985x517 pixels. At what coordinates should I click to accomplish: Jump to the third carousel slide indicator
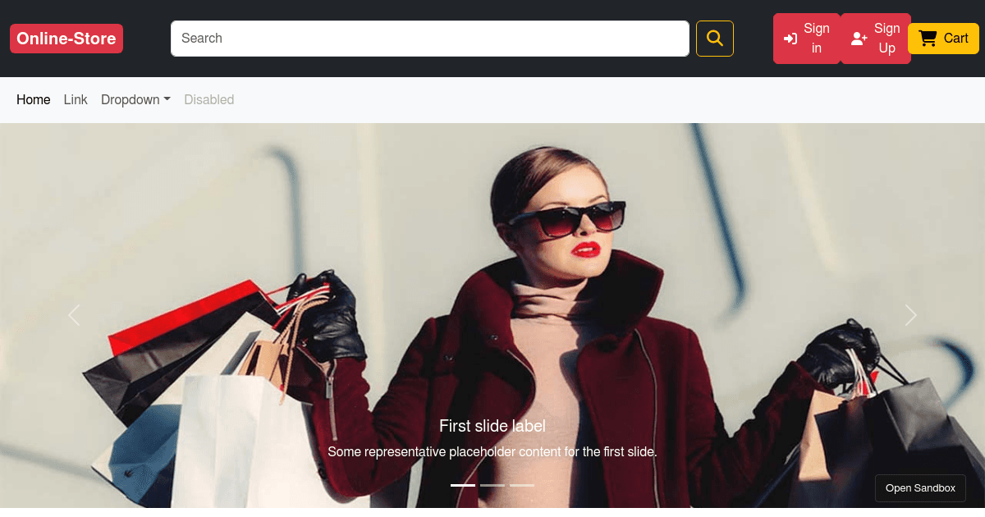522,485
